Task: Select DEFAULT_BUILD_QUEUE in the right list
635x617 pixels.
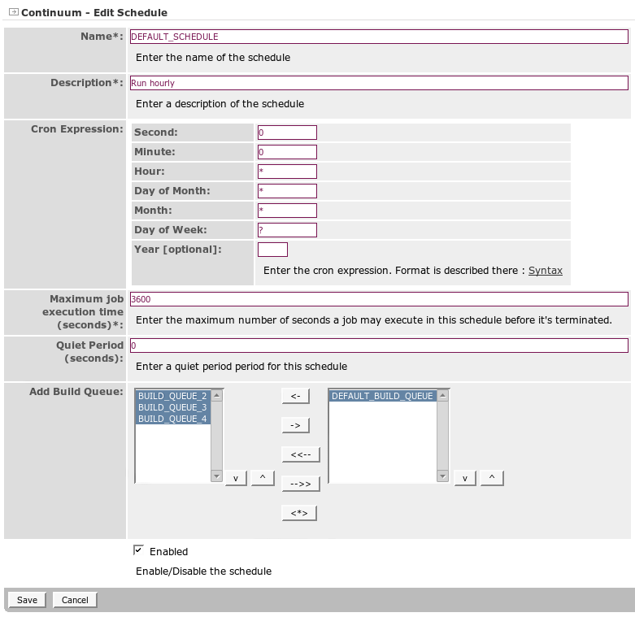Action: pos(382,396)
